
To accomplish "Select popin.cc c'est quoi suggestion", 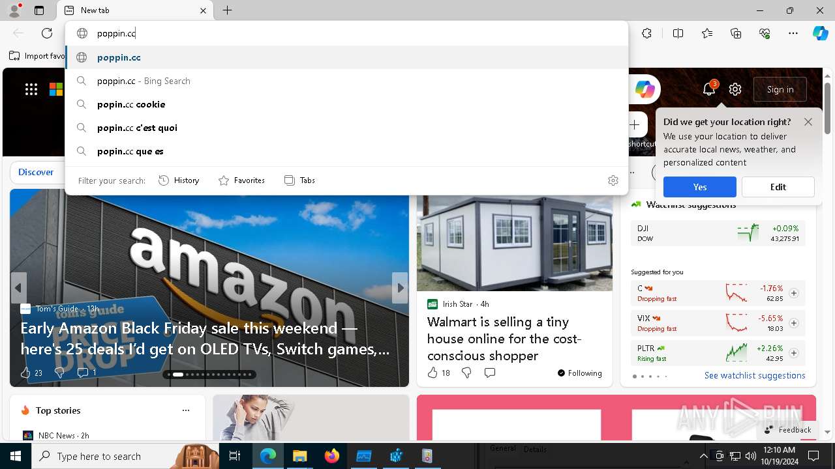I will [346, 128].
